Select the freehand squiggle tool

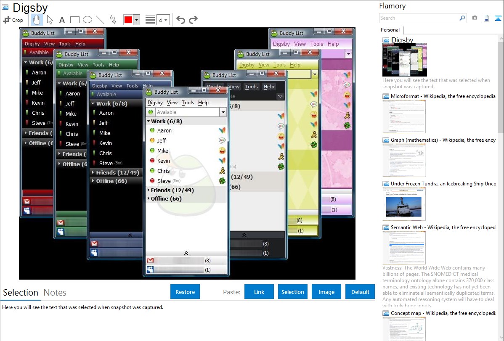(x=113, y=20)
